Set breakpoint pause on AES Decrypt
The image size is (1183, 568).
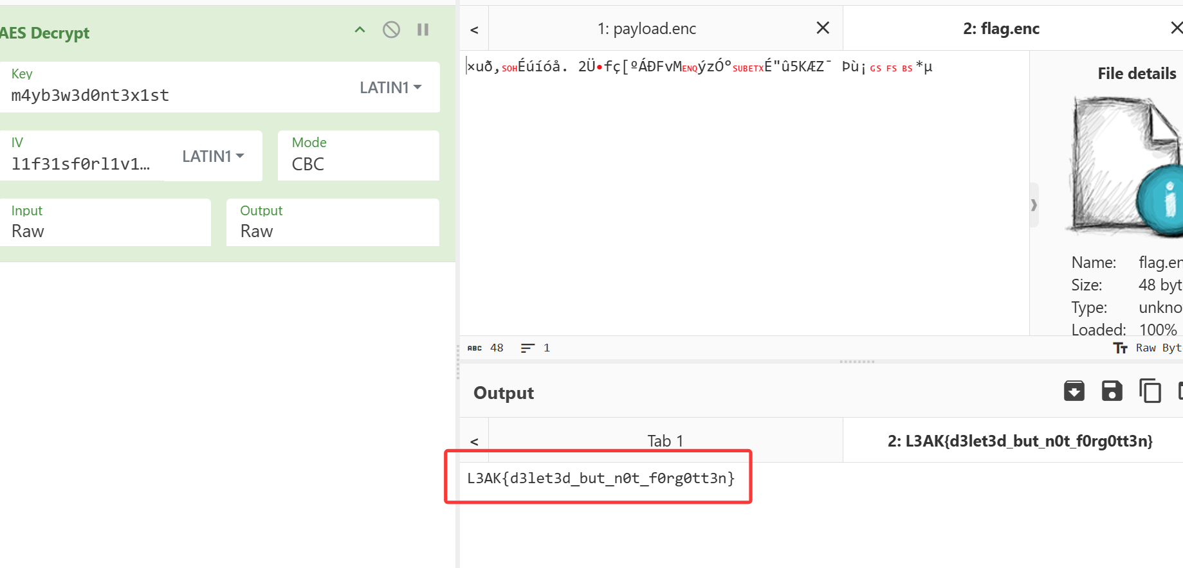click(x=423, y=30)
